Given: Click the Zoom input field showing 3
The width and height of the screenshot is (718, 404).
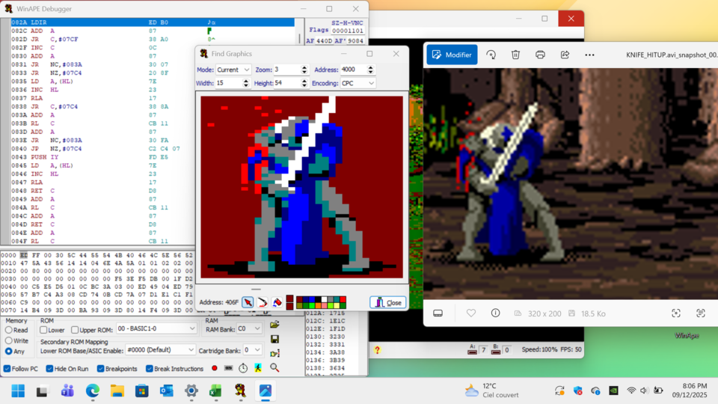Looking at the screenshot, I should [286, 70].
